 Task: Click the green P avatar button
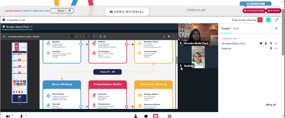pos(268,20)
